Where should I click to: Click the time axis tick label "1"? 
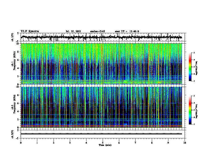coord(37,143)
